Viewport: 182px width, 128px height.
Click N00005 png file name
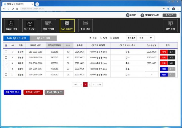[x=98, y=52]
